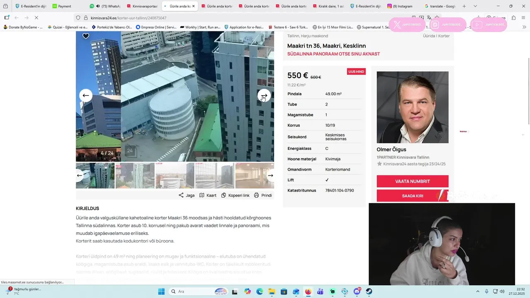The image size is (530, 298).
Task: Open the Kaart map view
Action: tap(208, 195)
